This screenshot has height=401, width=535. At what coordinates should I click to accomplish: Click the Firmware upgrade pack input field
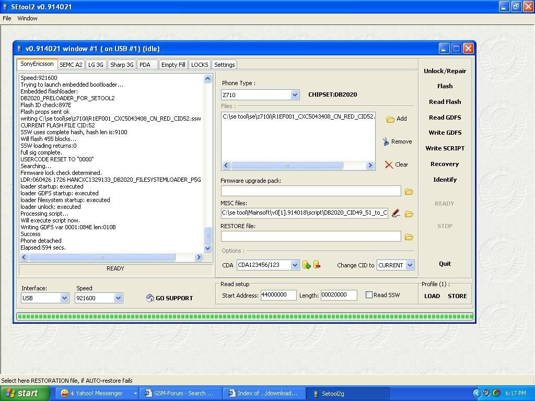pos(311,191)
